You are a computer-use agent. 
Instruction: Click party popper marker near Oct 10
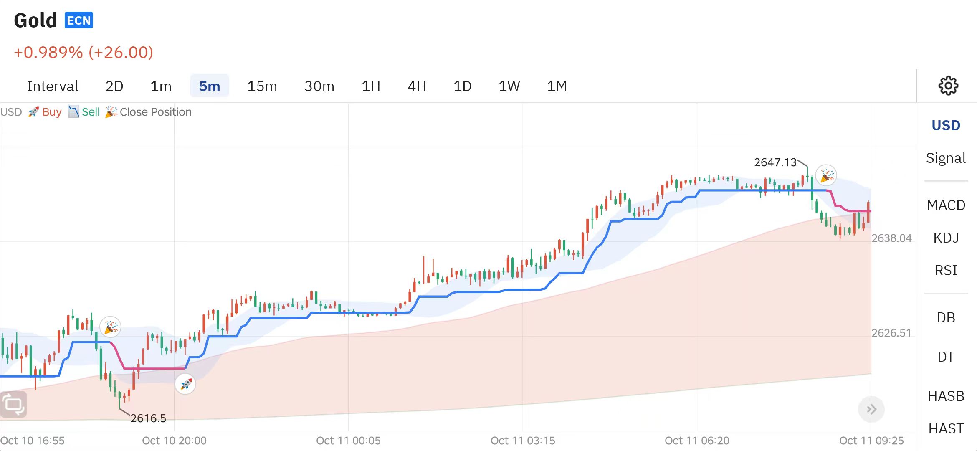point(111,327)
